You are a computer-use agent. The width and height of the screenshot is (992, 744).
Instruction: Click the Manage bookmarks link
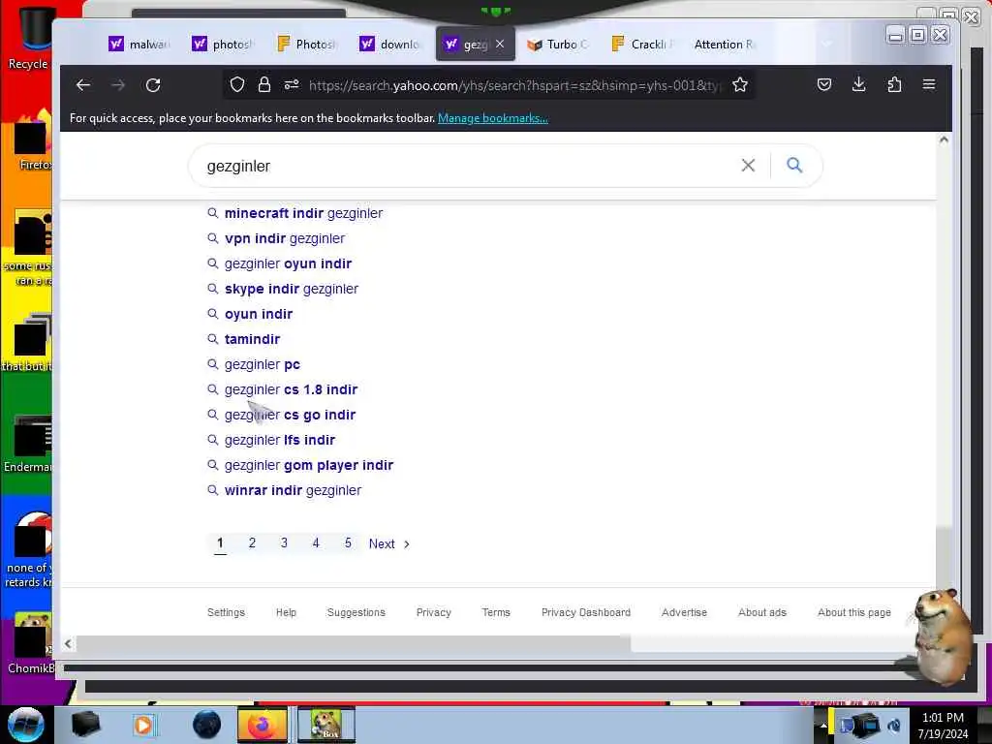click(493, 118)
